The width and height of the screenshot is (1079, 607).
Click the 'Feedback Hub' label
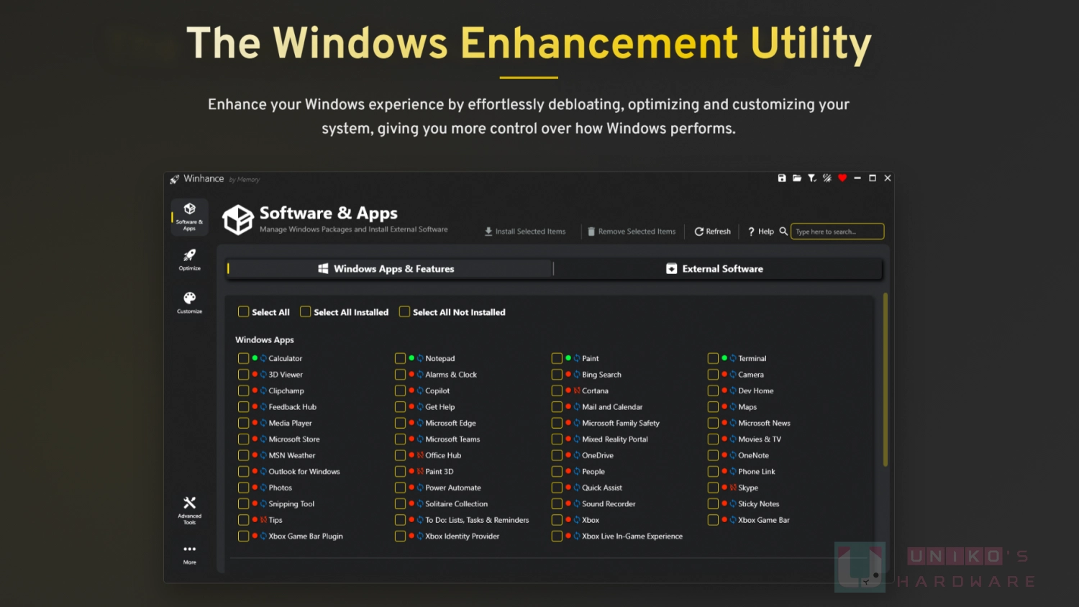coord(293,407)
